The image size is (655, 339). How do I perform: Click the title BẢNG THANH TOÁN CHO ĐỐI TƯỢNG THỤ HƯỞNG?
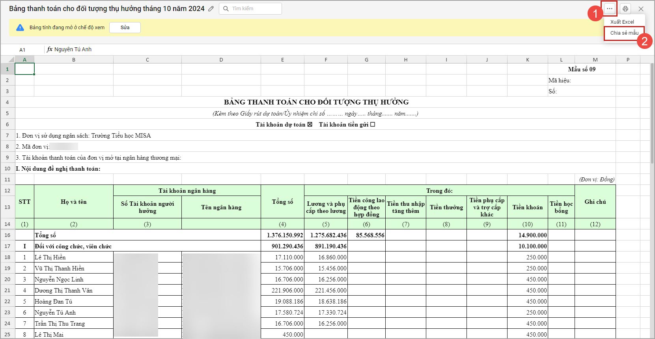tap(316, 102)
